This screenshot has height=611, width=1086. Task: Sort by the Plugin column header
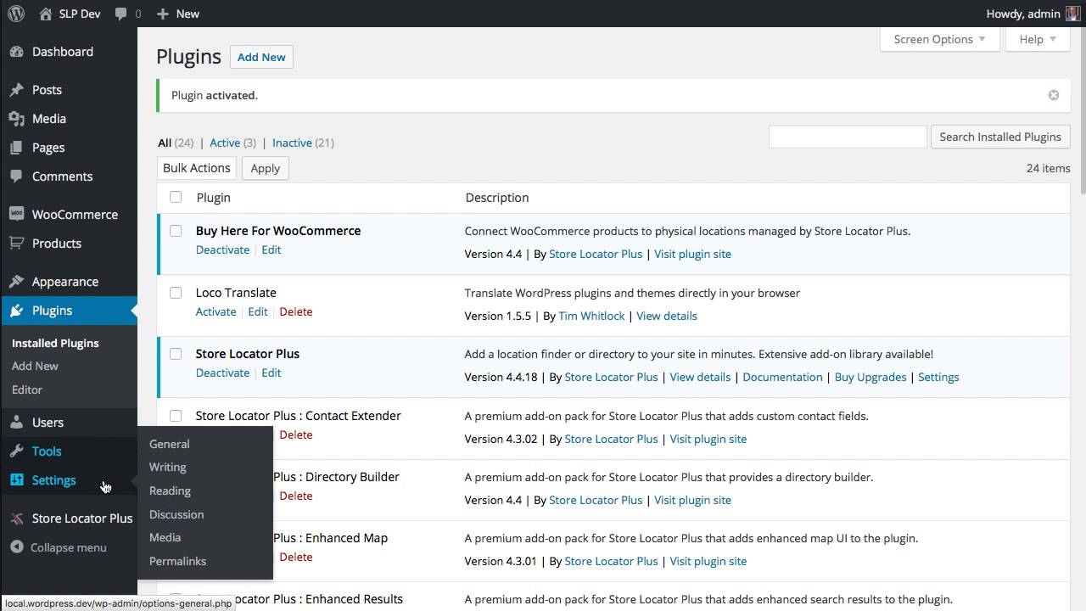[x=214, y=198]
